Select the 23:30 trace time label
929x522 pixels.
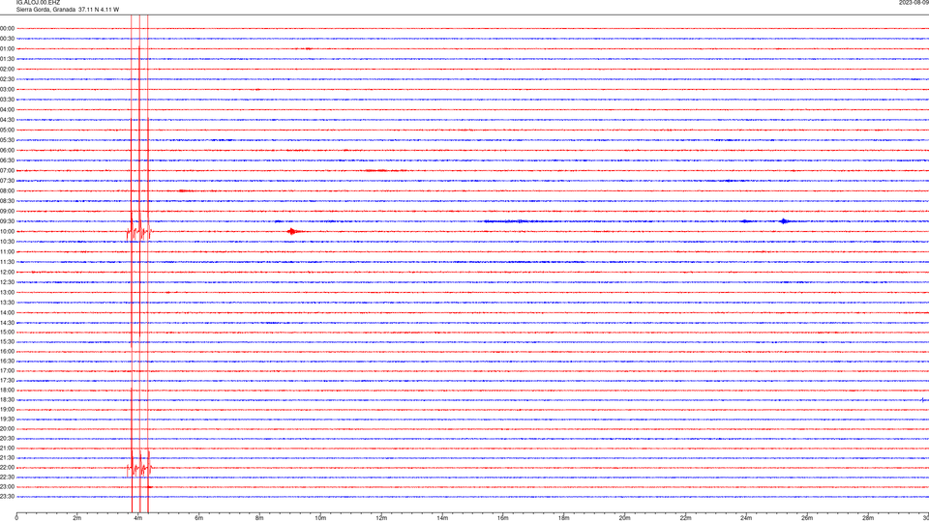7,497
